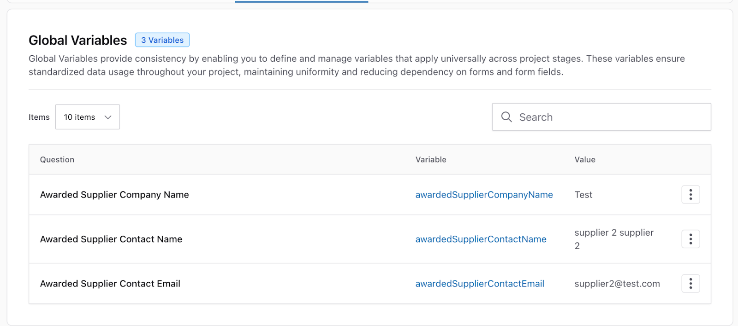Click the Value column header
Viewport: 738px width, 326px height.
585,160
